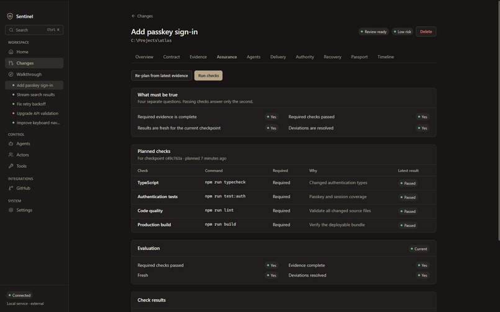500x312 pixels.
Task: Click Yes beside Evidence complete in Evaluation
Action: (422, 266)
